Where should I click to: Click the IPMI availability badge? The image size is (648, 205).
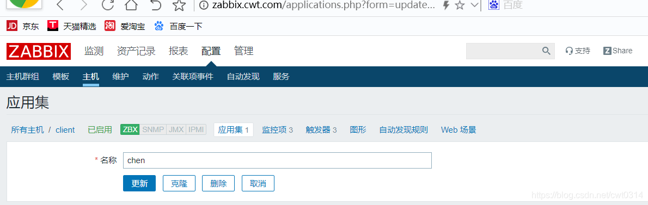(196, 129)
